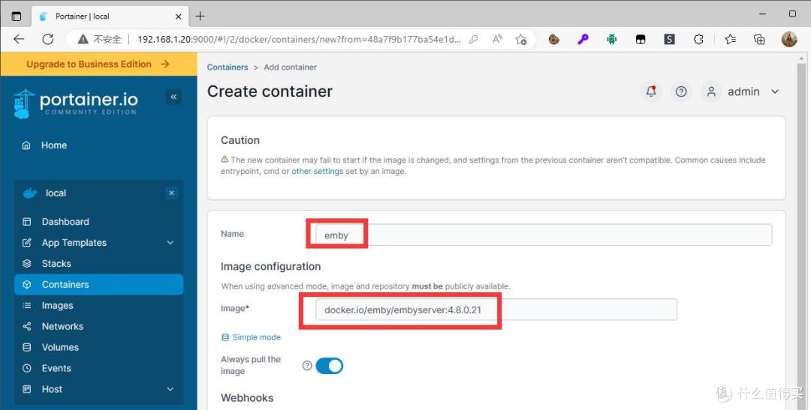Select the Portainer | local browser tab

(x=110, y=16)
